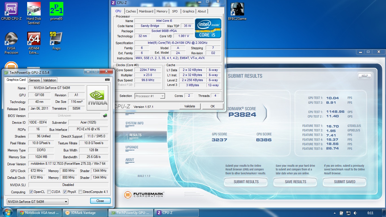Switch to Chrome Notebook VGA teszt taskbar item
The width and height of the screenshot is (386, 217).
[40, 213]
